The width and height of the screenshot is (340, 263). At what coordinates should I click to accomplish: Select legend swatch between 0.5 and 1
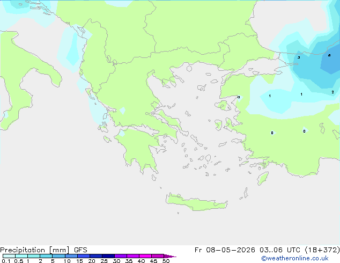click(21, 256)
